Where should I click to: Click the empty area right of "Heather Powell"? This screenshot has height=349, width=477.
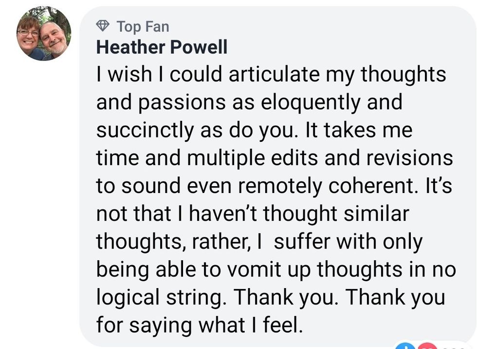tap(341, 47)
